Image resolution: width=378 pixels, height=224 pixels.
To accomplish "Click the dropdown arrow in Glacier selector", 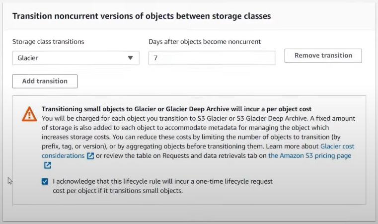I will 130,58.
